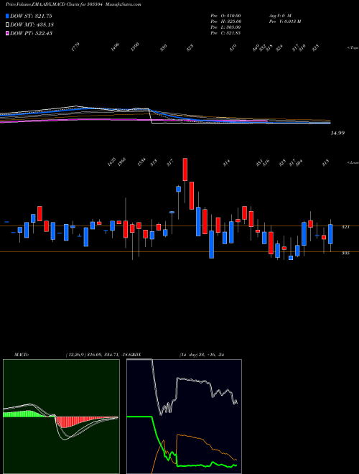Click the MACD parameters '(12,26,9)' text
This screenshot has width=359, height=474.
click(x=75, y=355)
